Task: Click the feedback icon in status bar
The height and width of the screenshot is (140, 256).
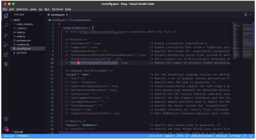Action: (x=245, y=136)
